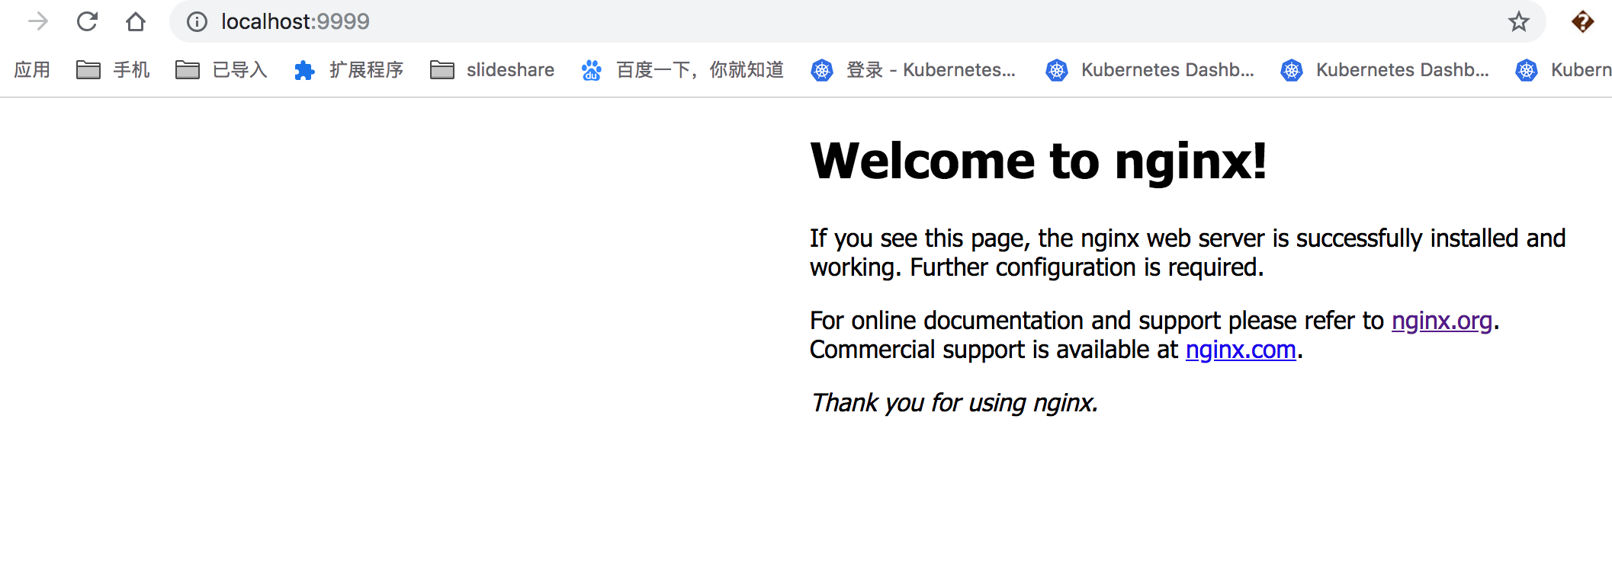Open the 已导入 bookmarks folder

[221, 70]
